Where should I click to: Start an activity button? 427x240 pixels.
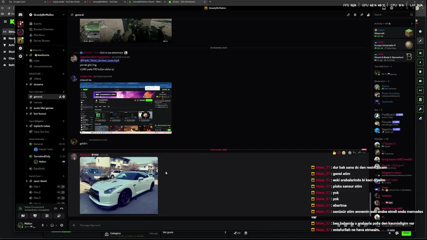coord(47,216)
